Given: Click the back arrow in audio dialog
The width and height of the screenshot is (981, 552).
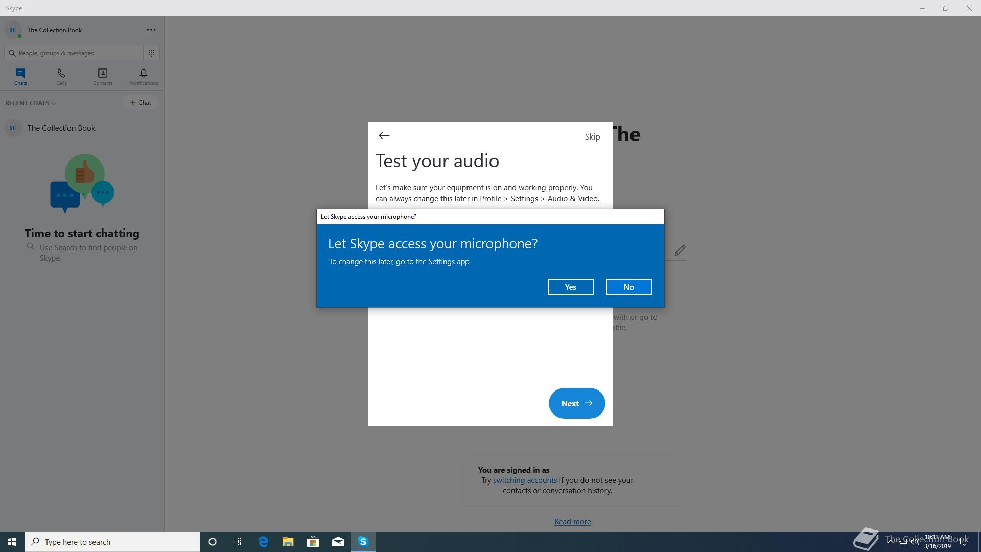Looking at the screenshot, I should click(384, 135).
